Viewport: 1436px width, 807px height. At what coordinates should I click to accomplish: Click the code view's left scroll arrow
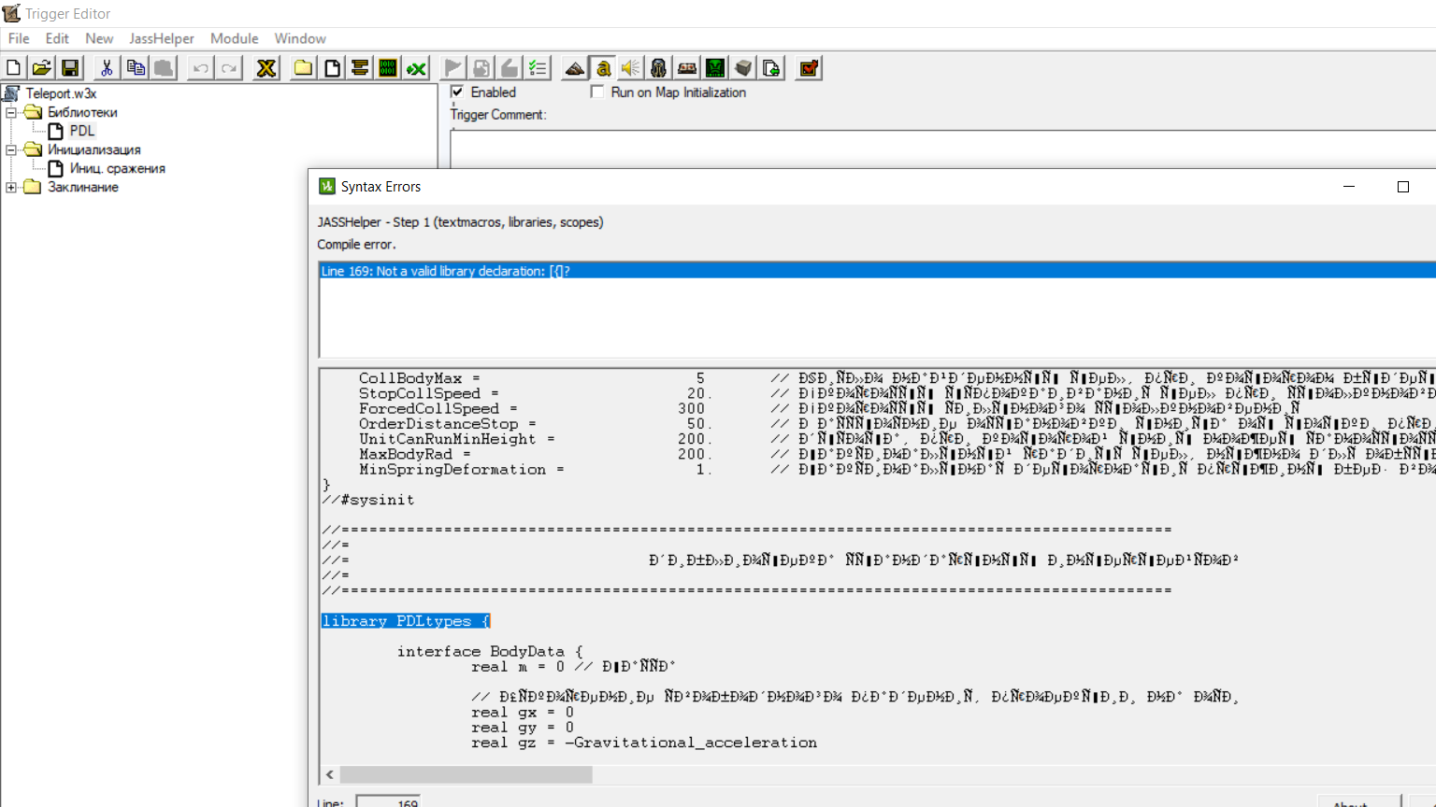330,774
